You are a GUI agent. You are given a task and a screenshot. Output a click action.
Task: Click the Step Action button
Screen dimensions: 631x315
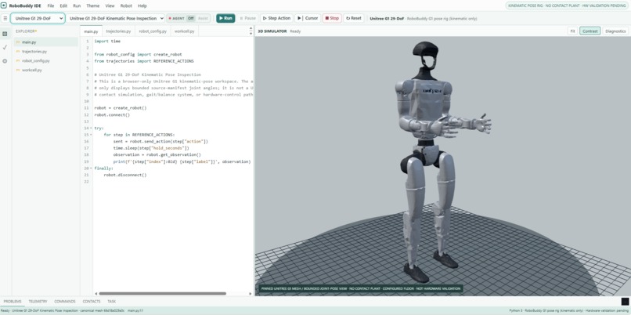tap(276, 18)
